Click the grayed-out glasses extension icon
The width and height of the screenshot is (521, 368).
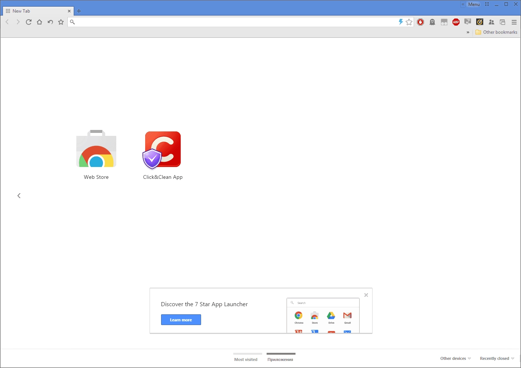point(444,22)
